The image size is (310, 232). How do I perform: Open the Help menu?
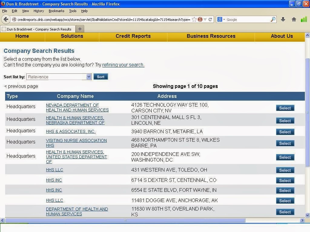(x=84, y=11)
